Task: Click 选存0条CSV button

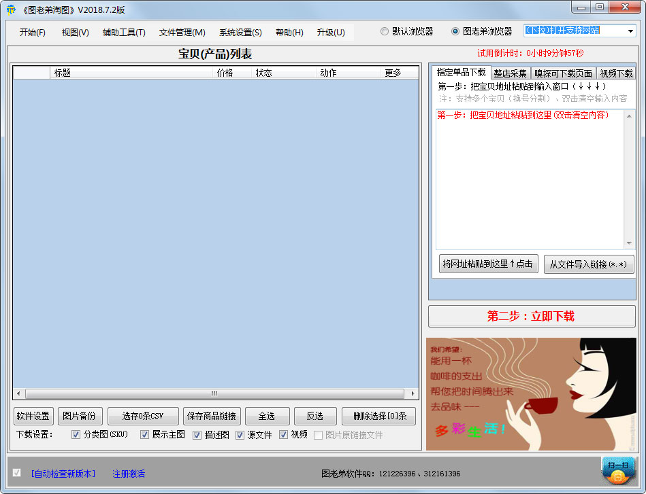Action: [x=142, y=416]
